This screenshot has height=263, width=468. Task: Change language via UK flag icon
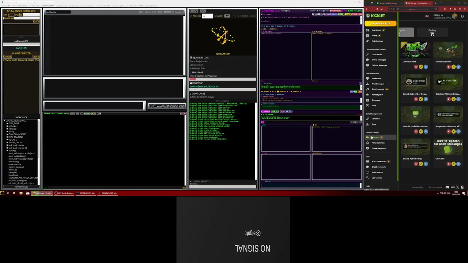[x=427, y=16]
